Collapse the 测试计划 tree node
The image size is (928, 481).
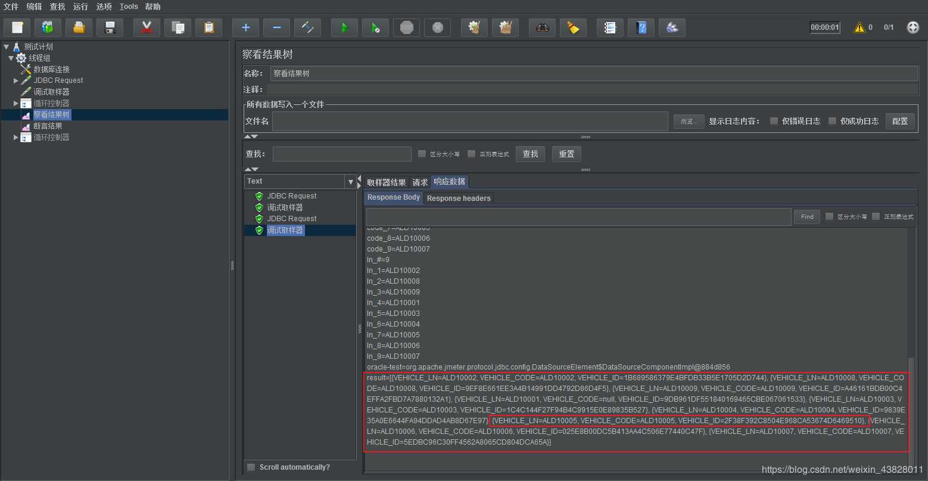6,46
